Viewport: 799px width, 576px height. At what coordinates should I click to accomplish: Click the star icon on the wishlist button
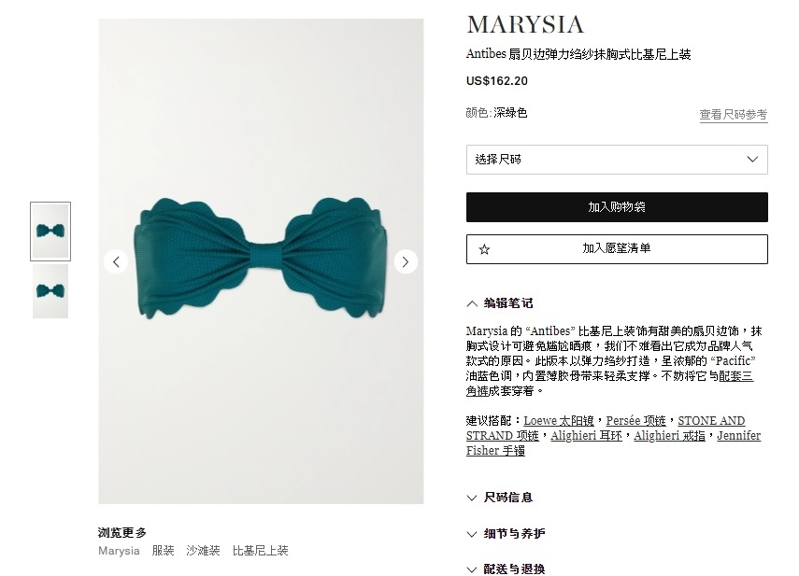[x=485, y=249]
